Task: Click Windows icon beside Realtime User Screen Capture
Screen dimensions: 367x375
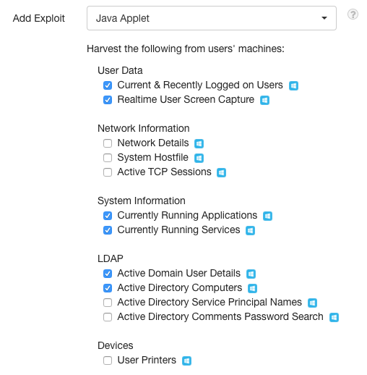Action: tap(264, 100)
